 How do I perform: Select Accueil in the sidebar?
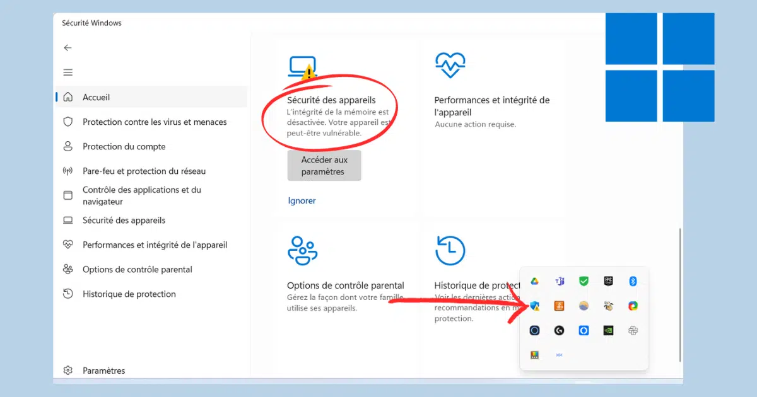(x=96, y=98)
